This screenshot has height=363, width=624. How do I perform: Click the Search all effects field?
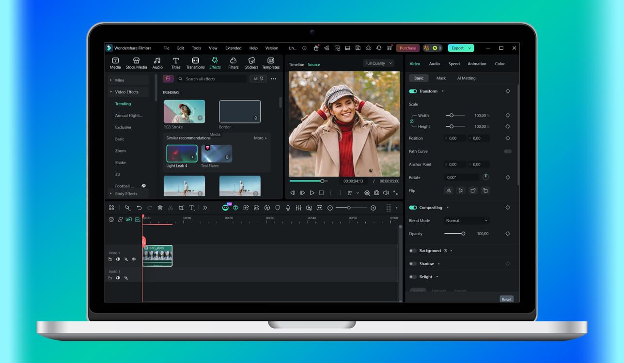211,78
